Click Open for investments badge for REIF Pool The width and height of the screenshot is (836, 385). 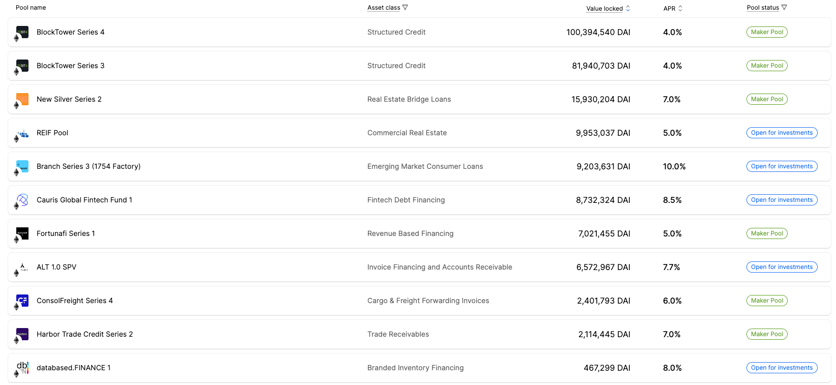782,133
